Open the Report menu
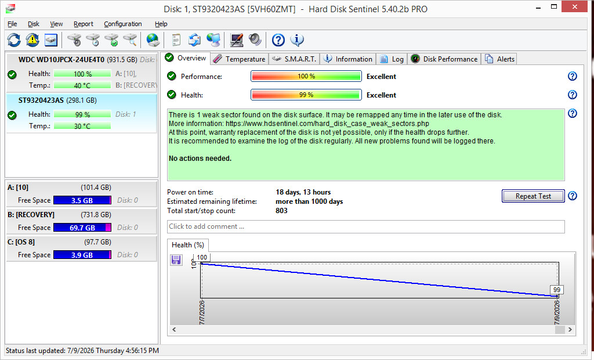Viewport: 594px width, 360px height. click(84, 24)
